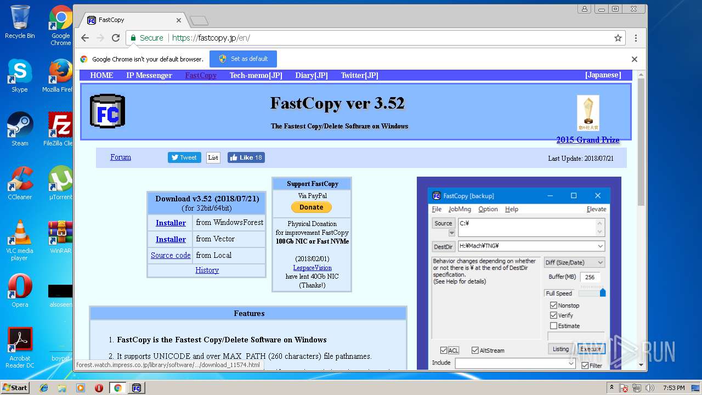Go back using Chrome's back arrow
The image size is (702, 395).
(85, 38)
